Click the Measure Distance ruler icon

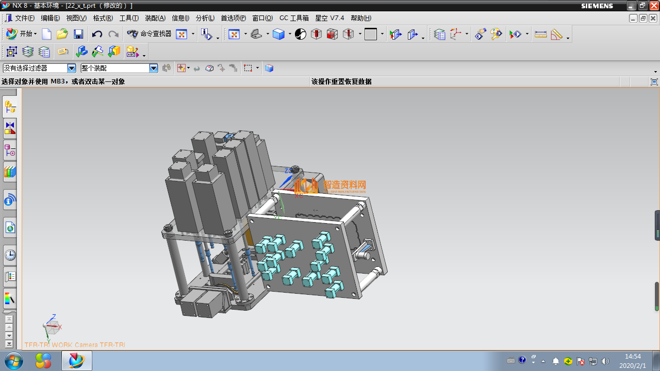coord(540,35)
